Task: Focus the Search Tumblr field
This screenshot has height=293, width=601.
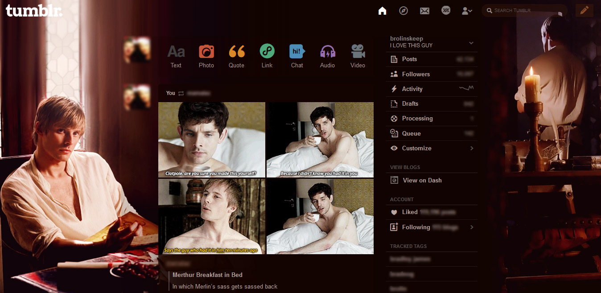Action: point(524,10)
